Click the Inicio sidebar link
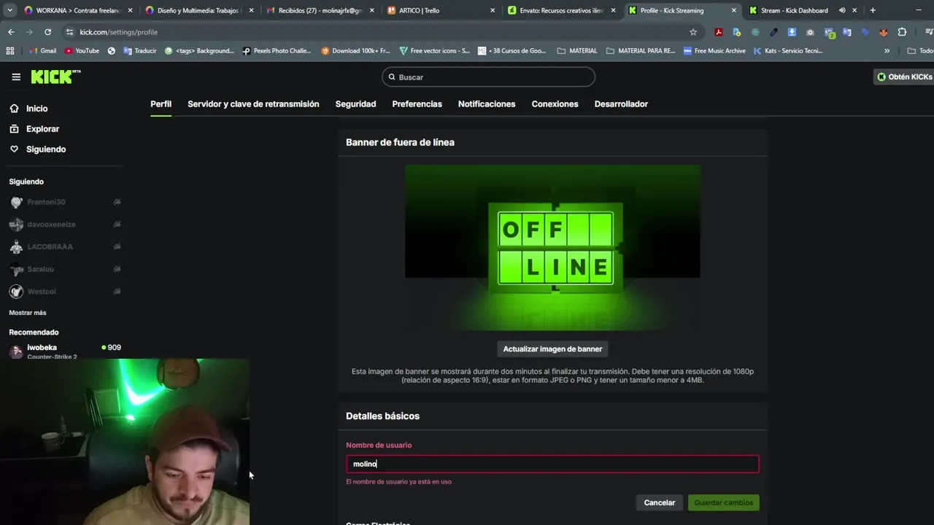The height and width of the screenshot is (525, 934). 36,109
